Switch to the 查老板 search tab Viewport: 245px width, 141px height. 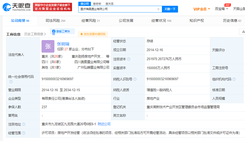coord(97,4)
